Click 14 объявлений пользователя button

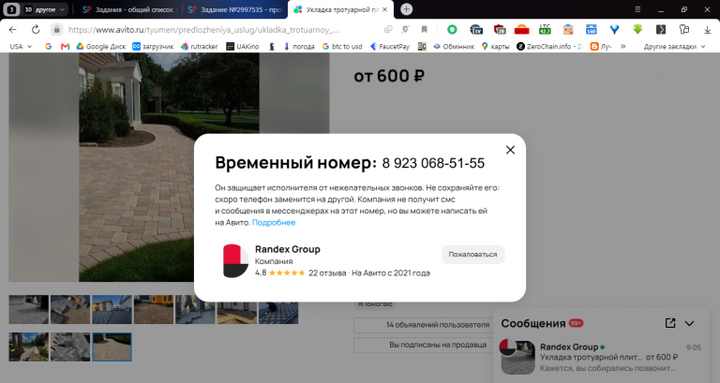(x=438, y=325)
